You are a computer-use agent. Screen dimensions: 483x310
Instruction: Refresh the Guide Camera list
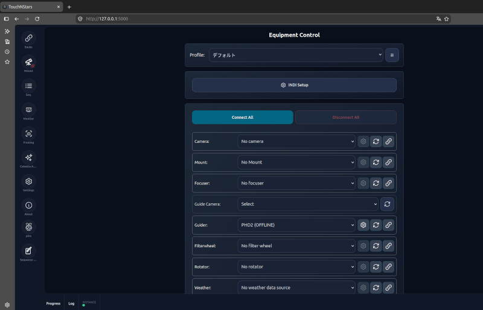coord(387,204)
